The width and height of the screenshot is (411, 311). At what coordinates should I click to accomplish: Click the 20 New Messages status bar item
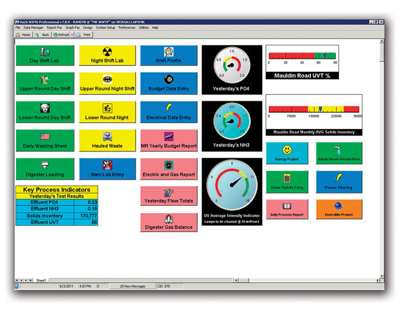[132, 286]
